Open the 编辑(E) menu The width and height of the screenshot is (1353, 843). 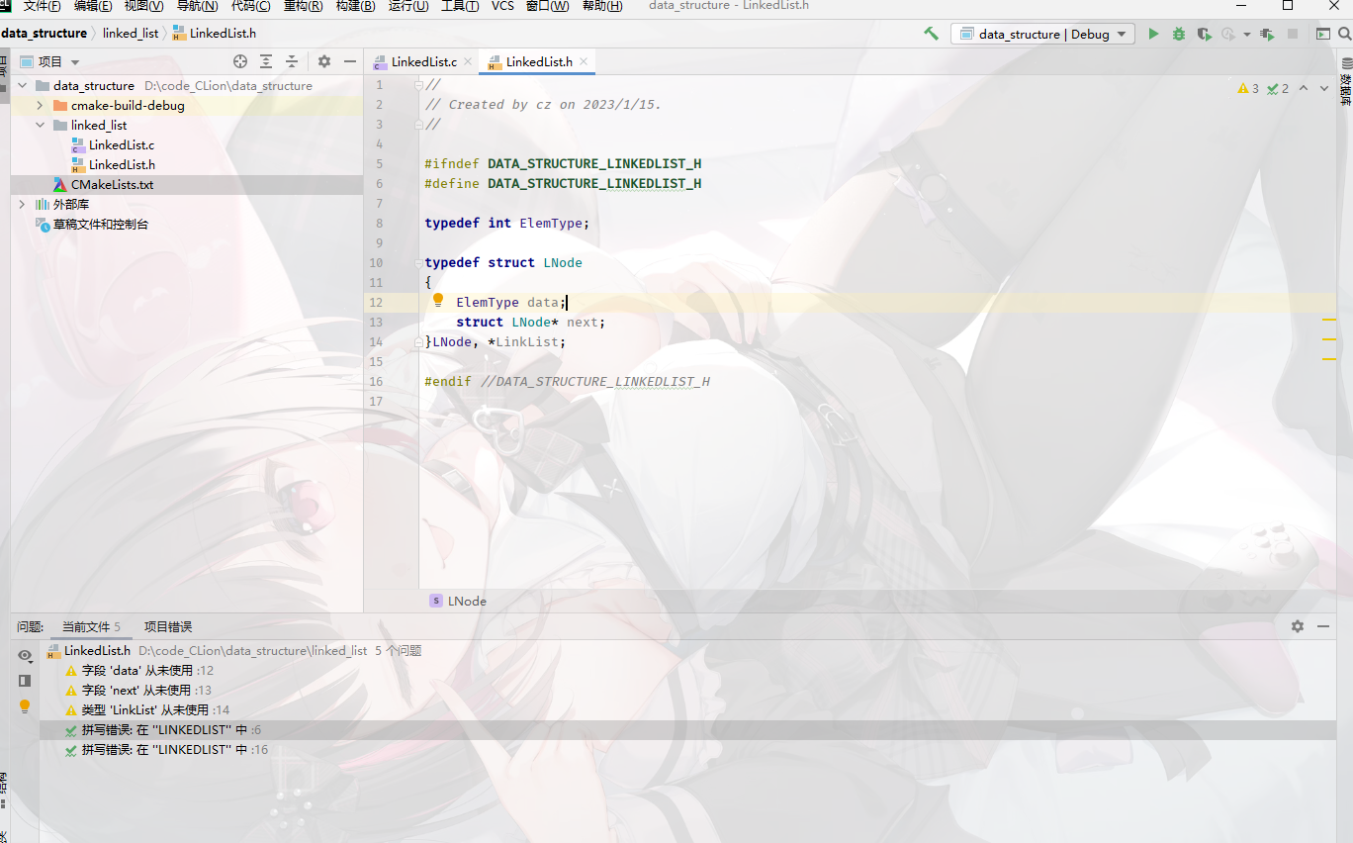coord(92,6)
